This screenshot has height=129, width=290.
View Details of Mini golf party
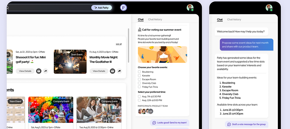pyautogui.click(x=25, y=71)
